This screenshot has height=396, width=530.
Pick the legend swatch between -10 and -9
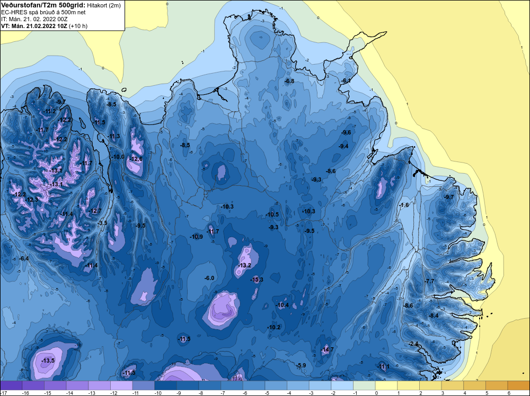tap(165, 385)
